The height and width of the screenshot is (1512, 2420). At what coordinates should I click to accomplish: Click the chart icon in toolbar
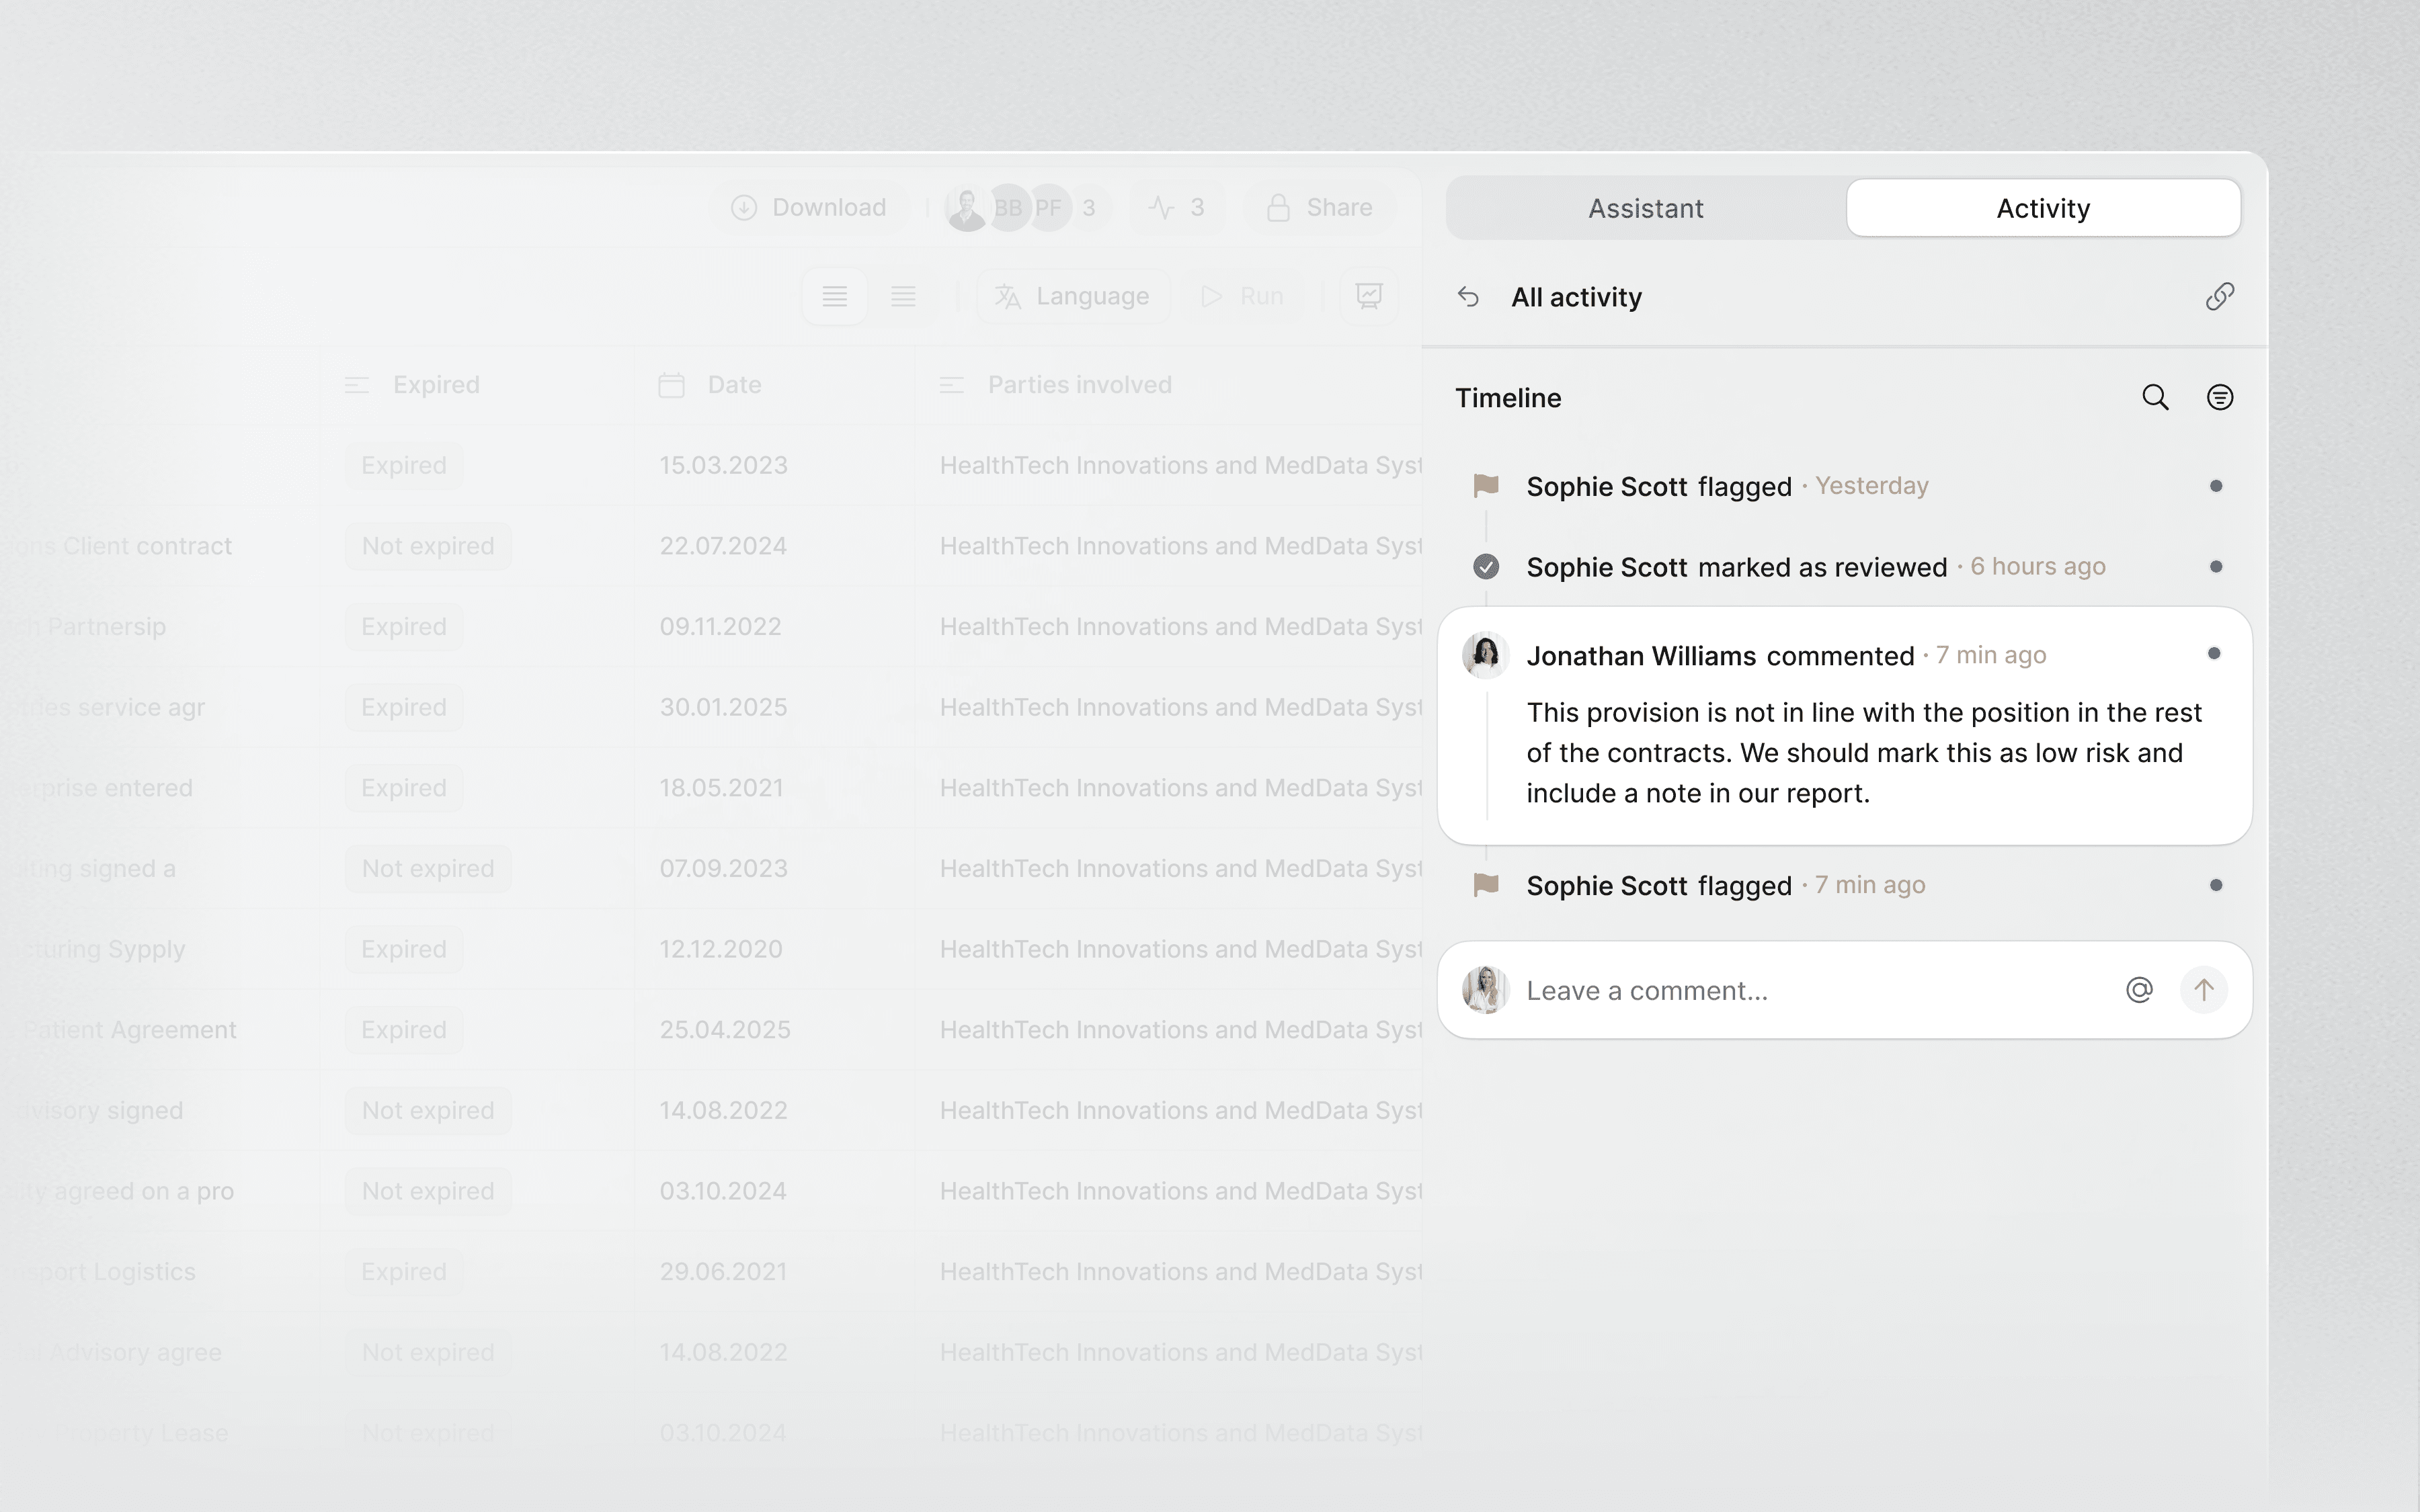click(1368, 296)
